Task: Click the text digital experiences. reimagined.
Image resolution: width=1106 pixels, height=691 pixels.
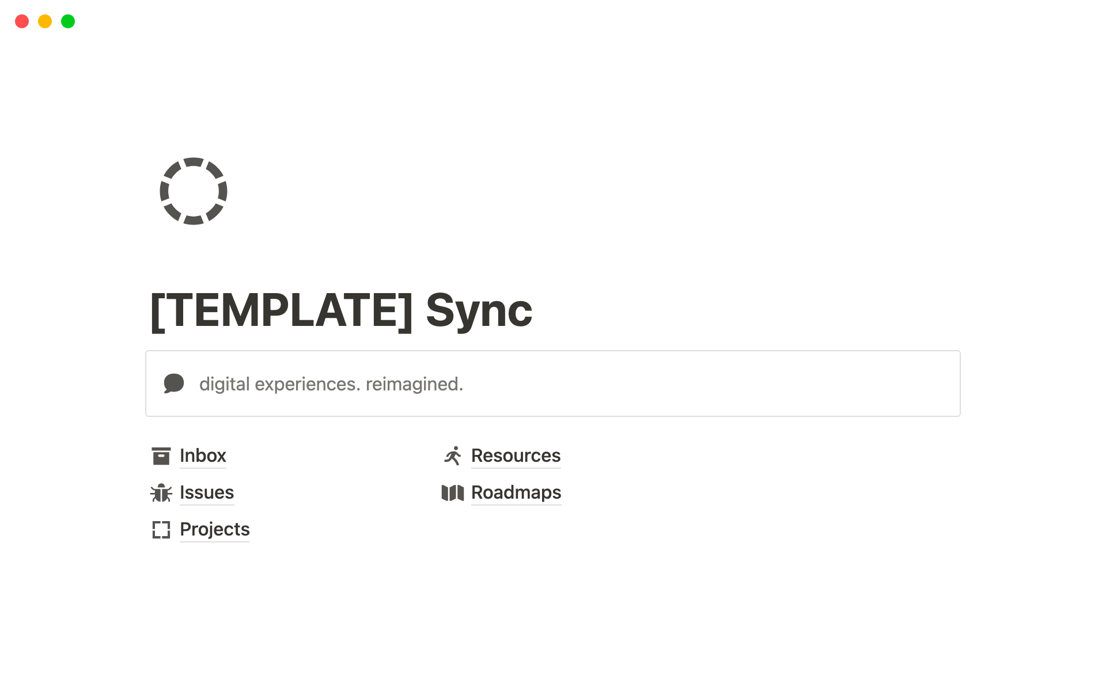Action: tap(331, 384)
